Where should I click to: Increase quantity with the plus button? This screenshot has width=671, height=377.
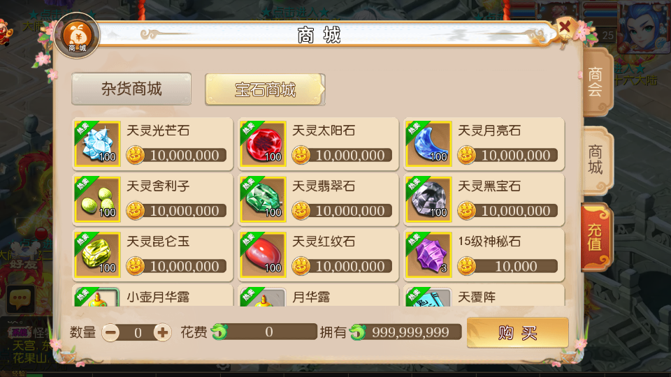point(163,332)
